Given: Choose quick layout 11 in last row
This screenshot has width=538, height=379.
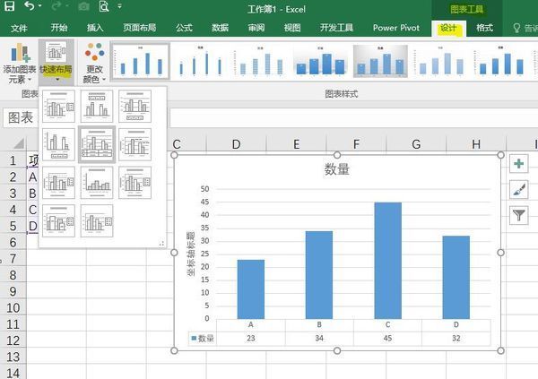Looking at the screenshot, I should point(97,221).
